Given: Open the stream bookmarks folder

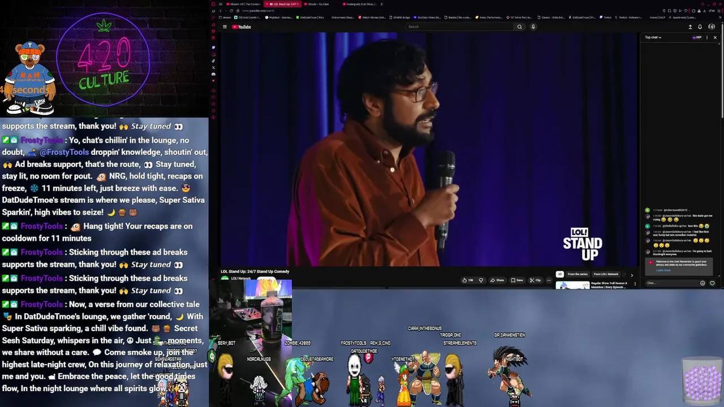Looking at the screenshot, I should tap(225, 18).
